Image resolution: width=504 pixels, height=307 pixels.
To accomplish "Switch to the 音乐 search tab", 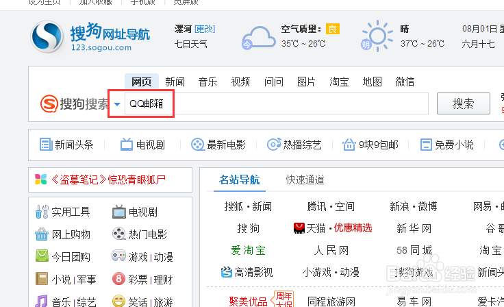I will [x=207, y=82].
